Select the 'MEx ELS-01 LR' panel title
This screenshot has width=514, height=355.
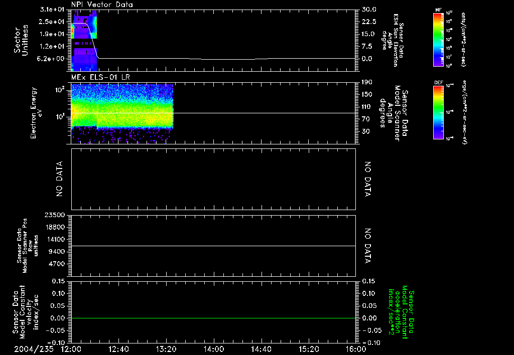click(100, 77)
